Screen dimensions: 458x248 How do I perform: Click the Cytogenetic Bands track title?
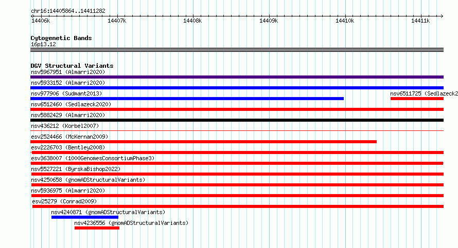[x=61, y=38]
